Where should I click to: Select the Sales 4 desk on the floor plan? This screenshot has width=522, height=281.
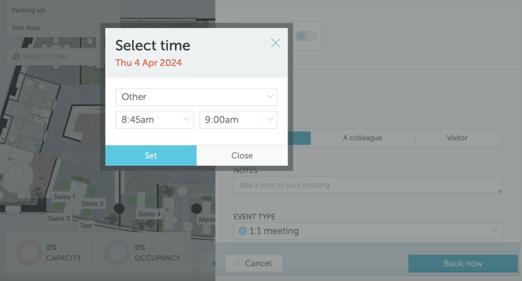click(149, 214)
